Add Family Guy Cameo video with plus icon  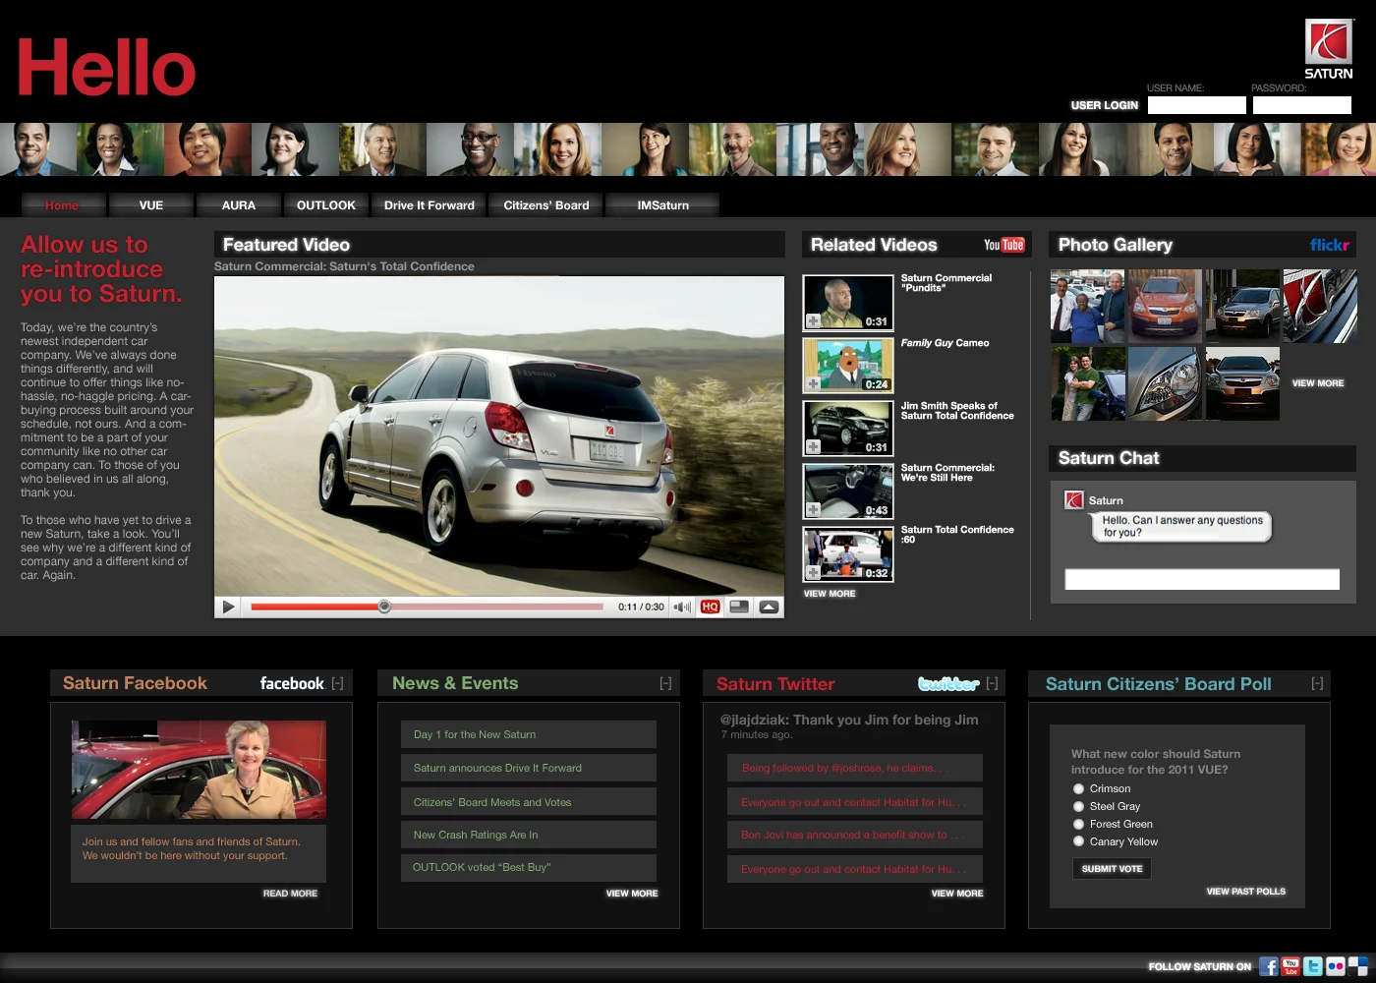click(x=813, y=383)
